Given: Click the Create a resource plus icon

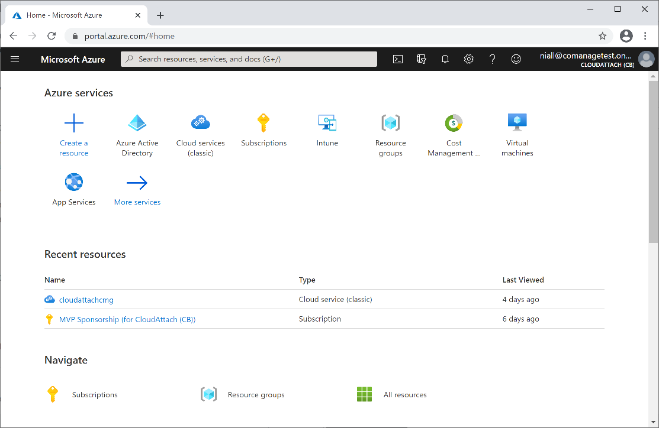Looking at the screenshot, I should (74, 123).
